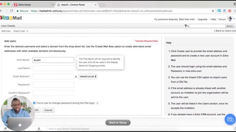Click Try premium features free trial link
This screenshot has height=132, width=236.
click(x=174, y=19)
